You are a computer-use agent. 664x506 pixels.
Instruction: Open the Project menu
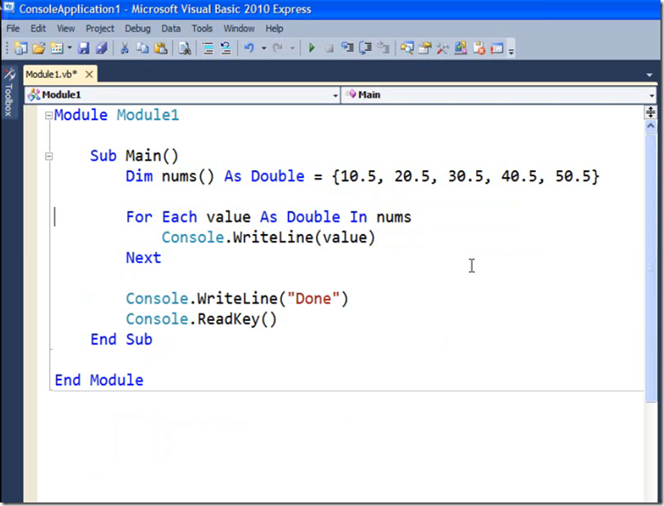pyautogui.click(x=100, y=28)
